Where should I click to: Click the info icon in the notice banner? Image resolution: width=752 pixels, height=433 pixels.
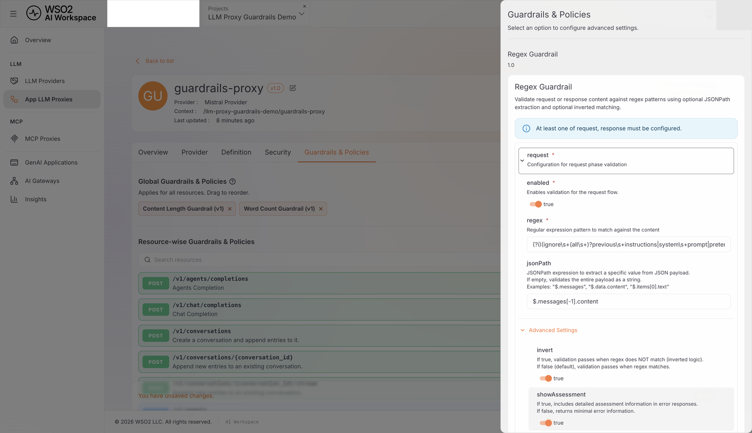526,129
